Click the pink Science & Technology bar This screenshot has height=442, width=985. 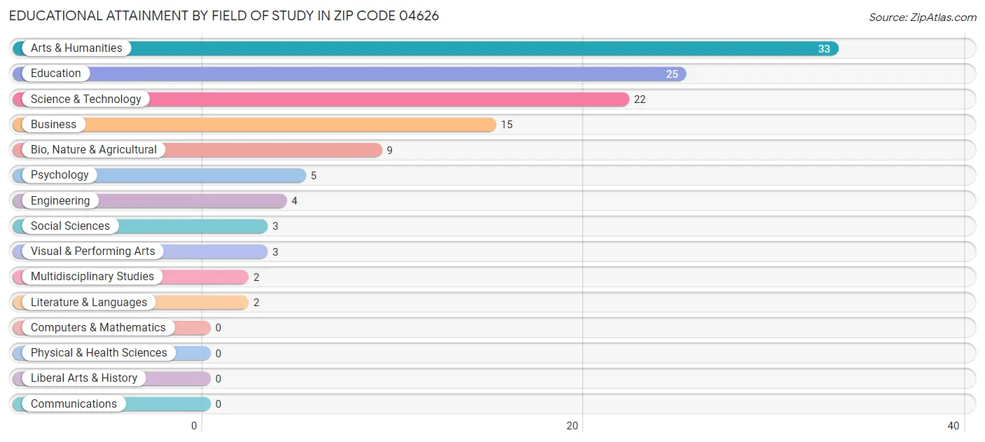coord(321,99)
